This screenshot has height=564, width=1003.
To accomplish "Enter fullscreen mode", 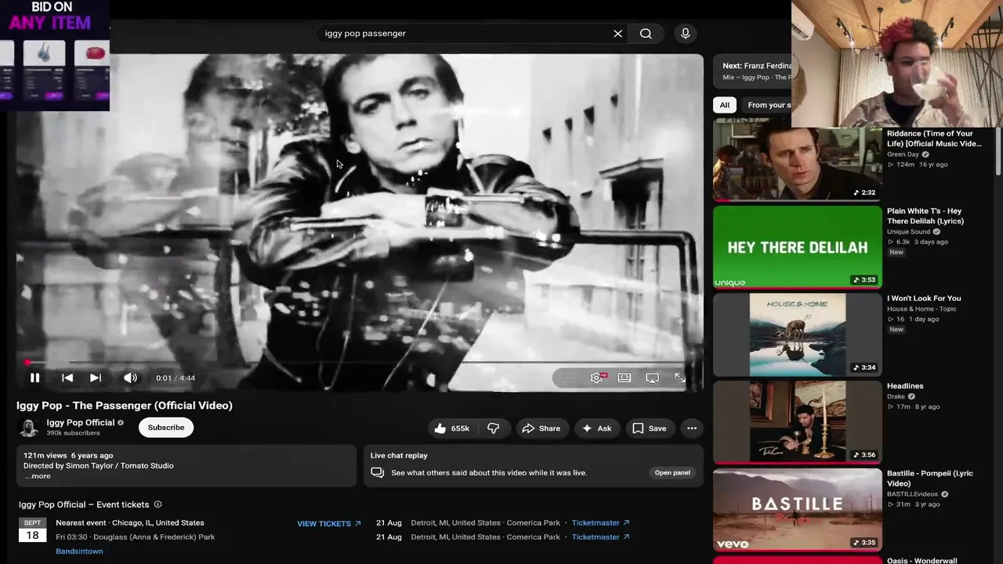I will pyautogui.click(x=680, y=378).
